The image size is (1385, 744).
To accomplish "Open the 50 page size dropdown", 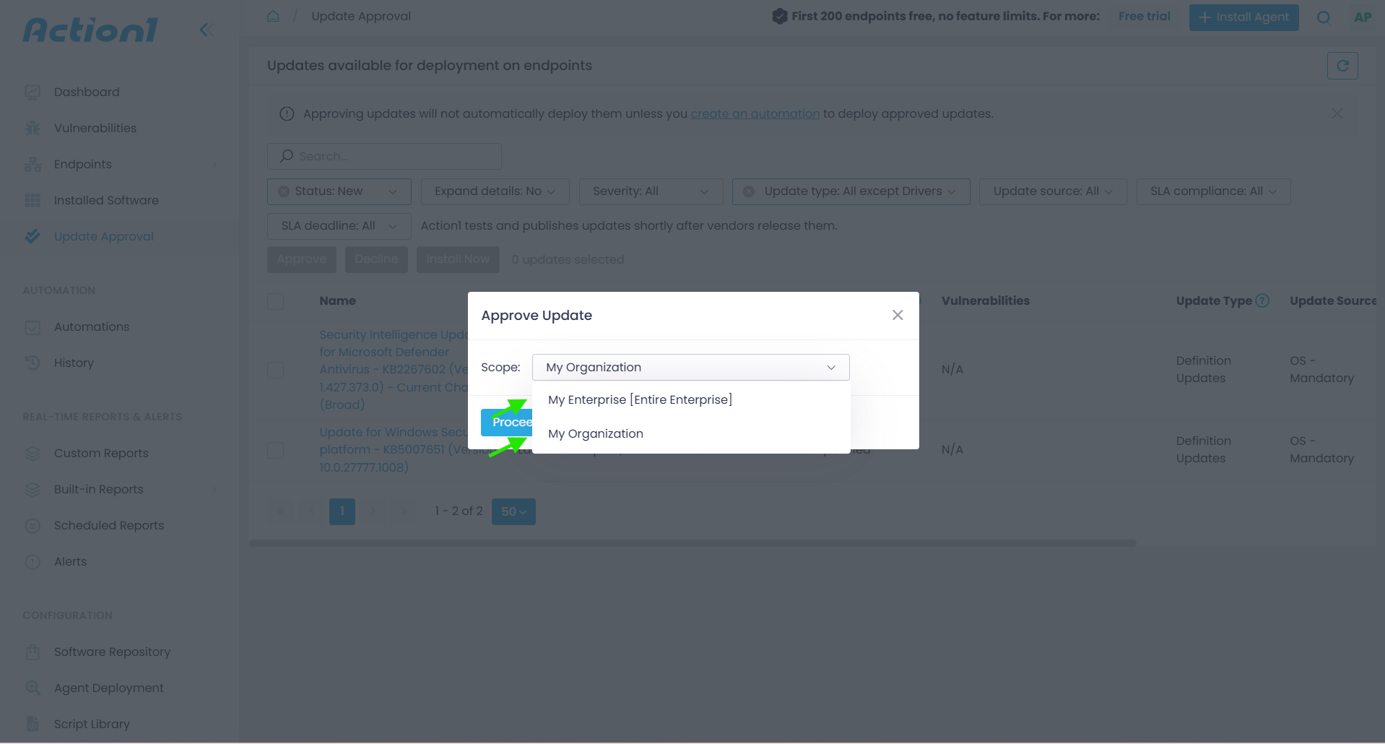I will tap(513, 511).
